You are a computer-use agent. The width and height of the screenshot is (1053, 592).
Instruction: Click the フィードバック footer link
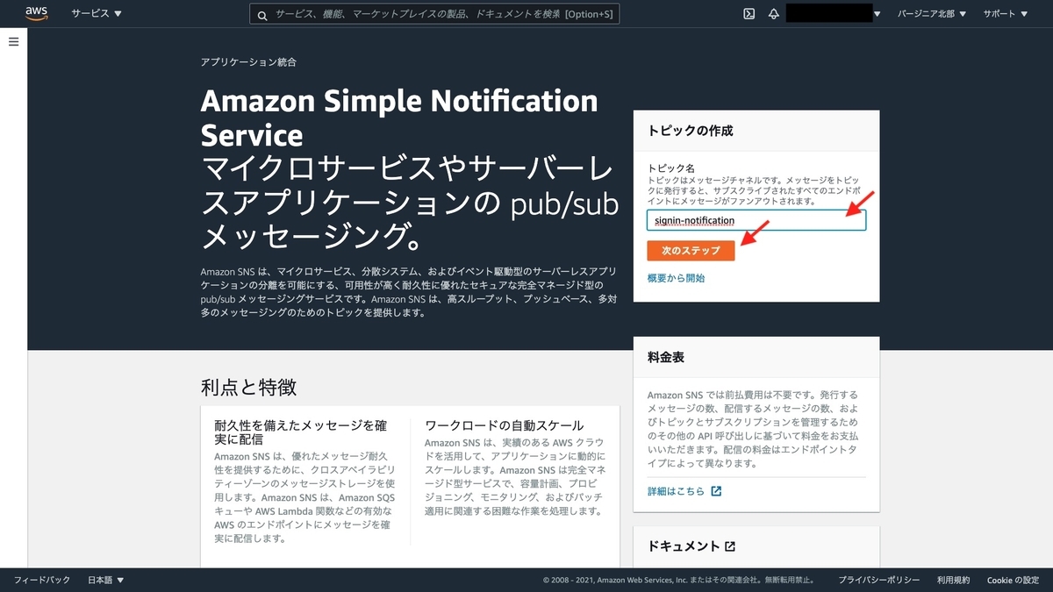tap(42, 581)
